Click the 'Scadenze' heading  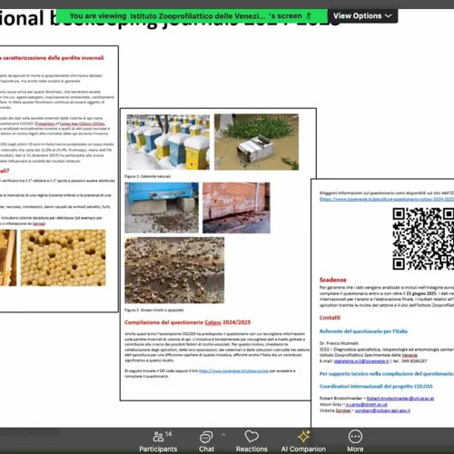coord(333,280)
